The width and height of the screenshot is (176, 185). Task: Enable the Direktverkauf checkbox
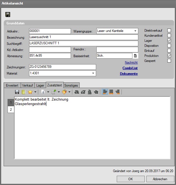tap(169, 31)
